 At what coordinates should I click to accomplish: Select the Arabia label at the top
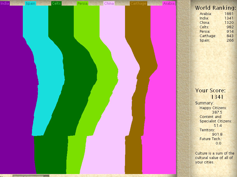[169, 4]
